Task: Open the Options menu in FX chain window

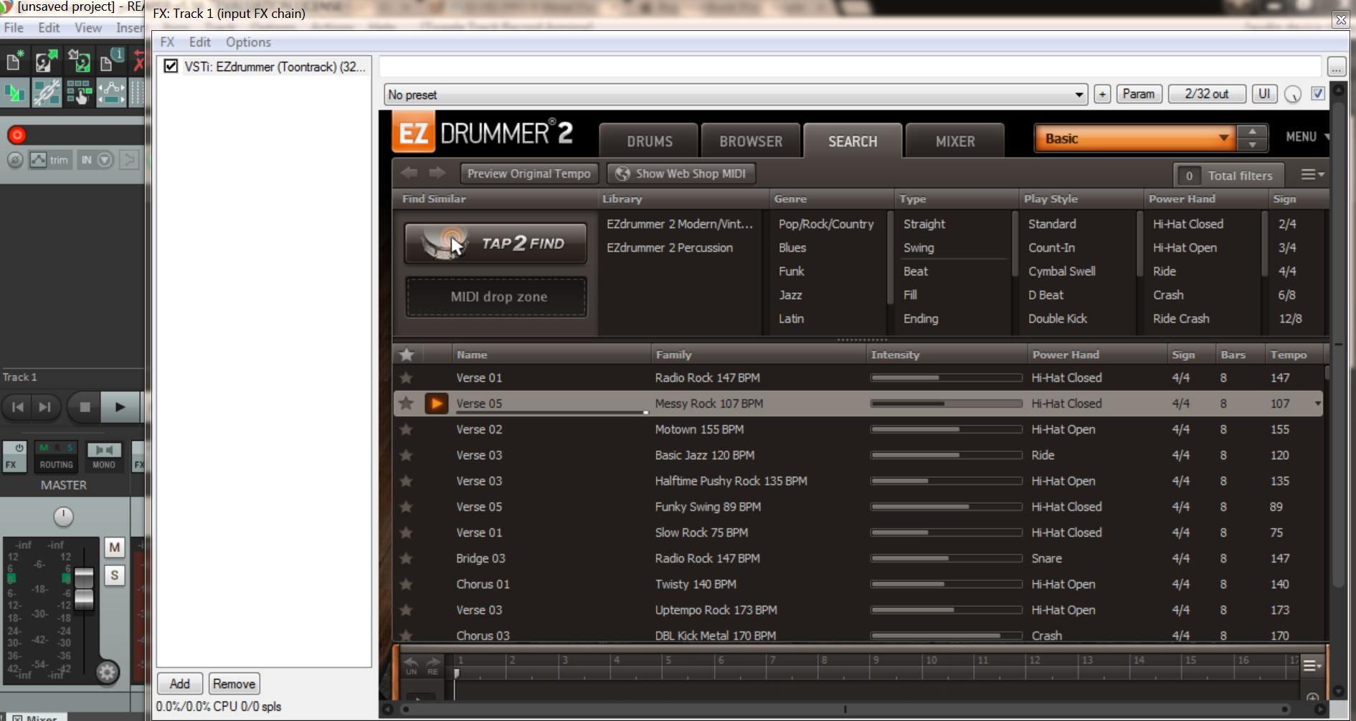Action: click(x=248, y=42)
